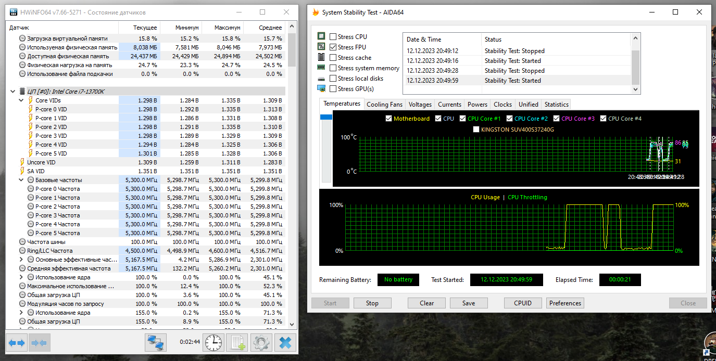The width and height of the screenshot is (716, 361).
Task: Click scroll up arrow in AIDA64 log list
Action: (x=635, y=38)
